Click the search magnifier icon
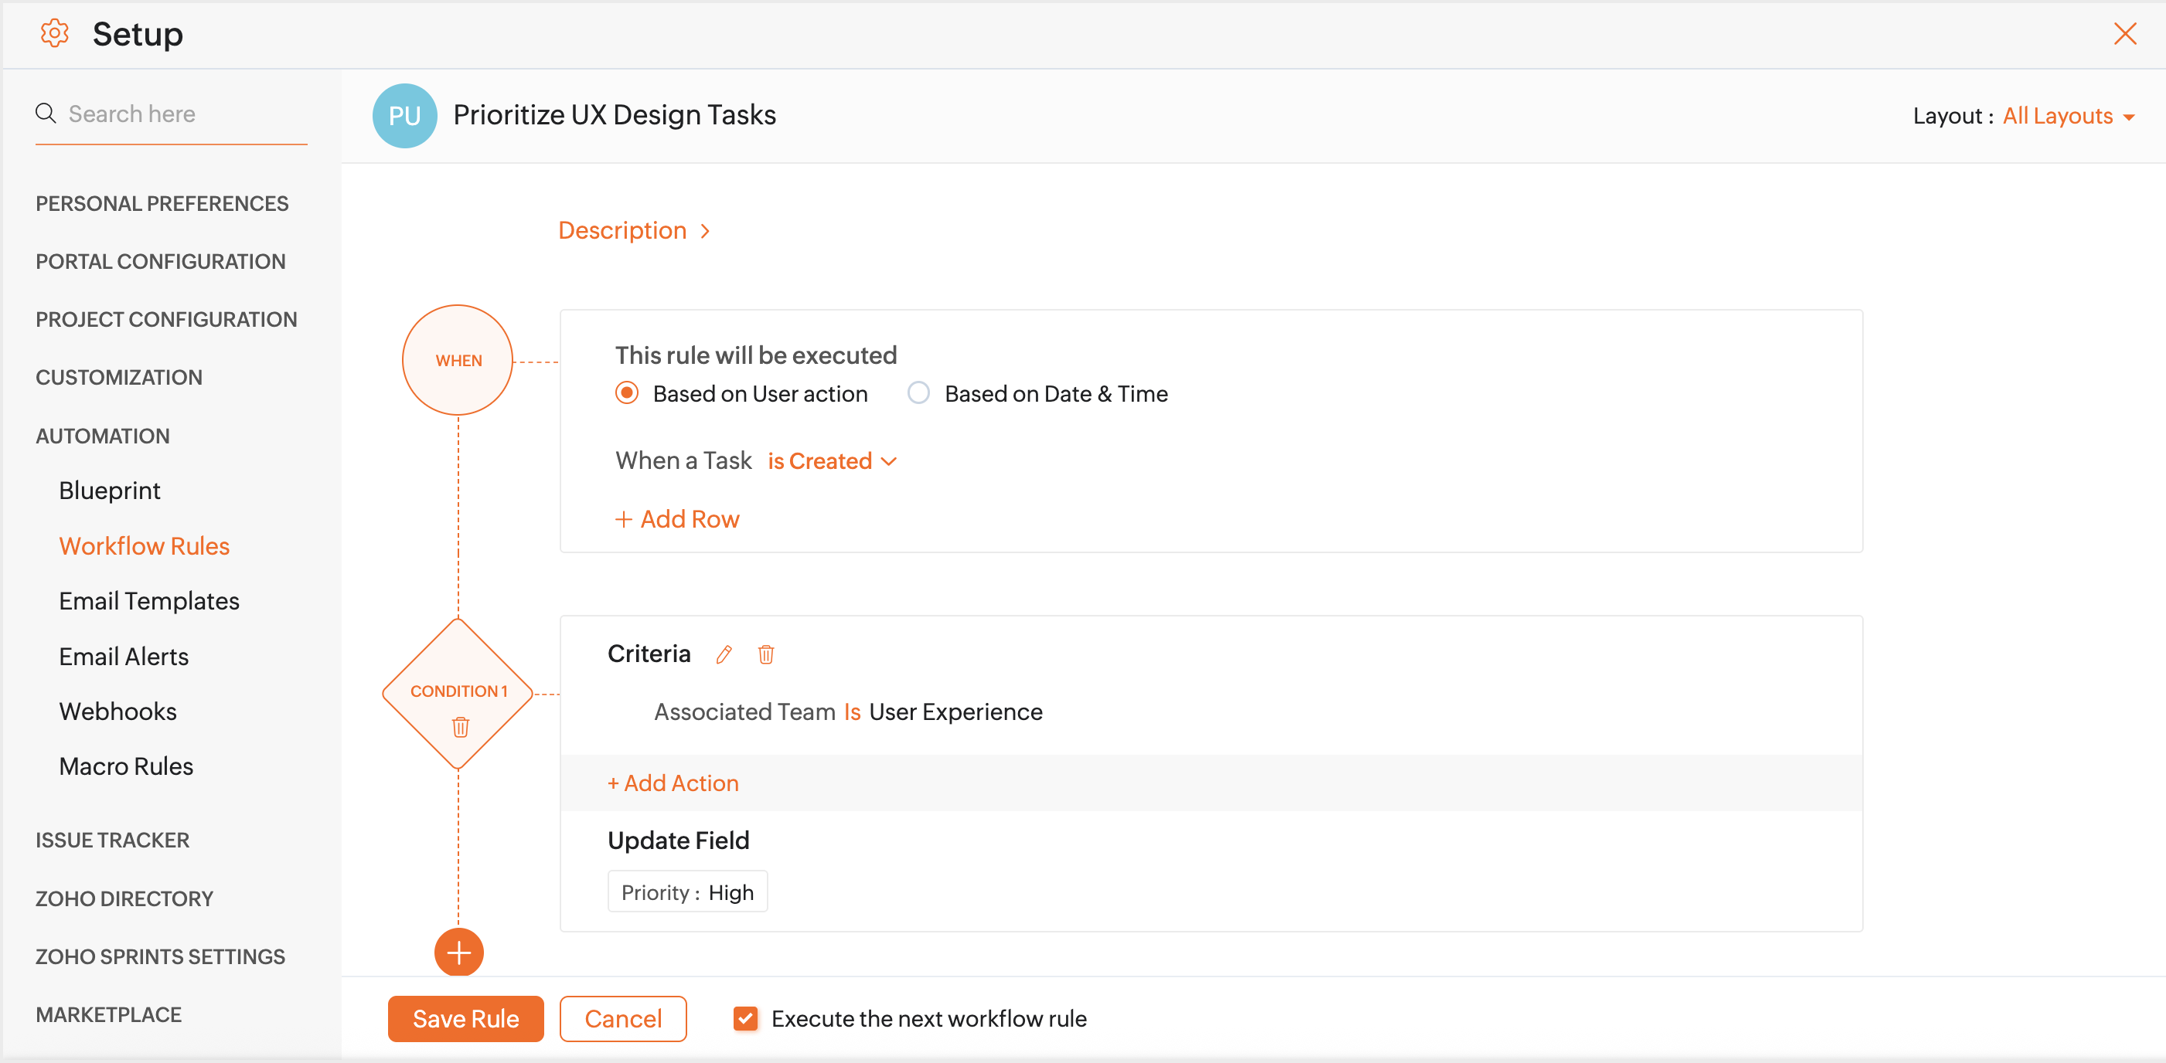 (46, 114)
